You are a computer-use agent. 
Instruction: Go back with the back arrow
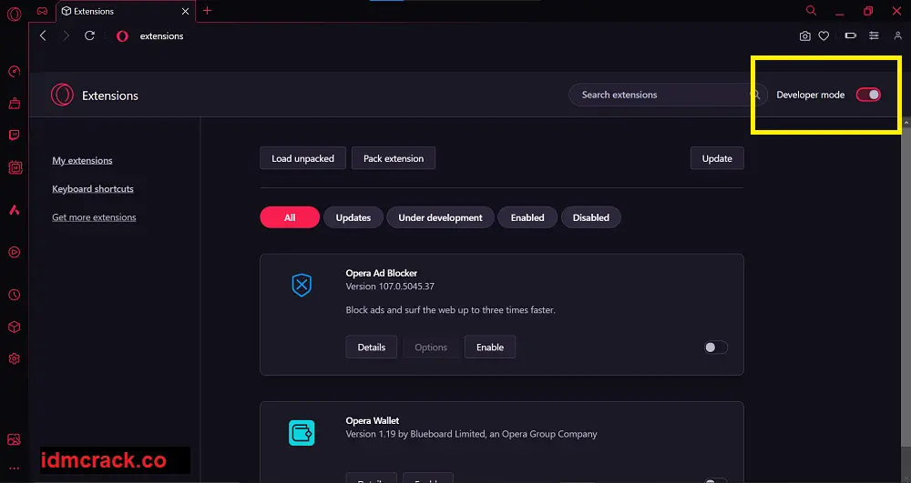(43, 36)
